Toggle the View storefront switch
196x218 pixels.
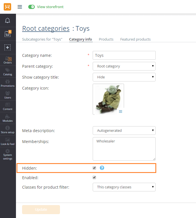31,7
